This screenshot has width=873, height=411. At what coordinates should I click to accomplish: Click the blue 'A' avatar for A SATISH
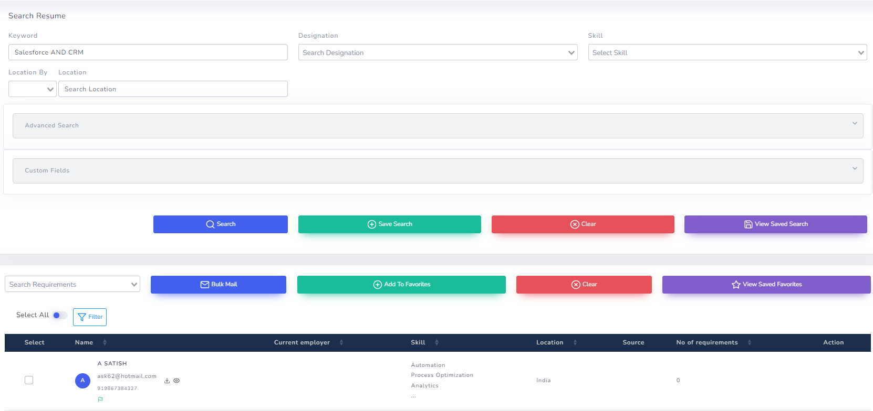tap(82, 381)
